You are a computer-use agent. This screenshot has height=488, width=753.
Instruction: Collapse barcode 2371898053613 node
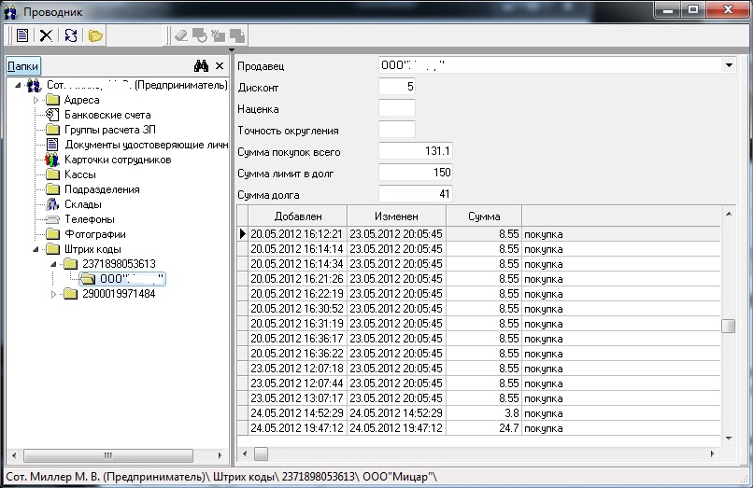(x=53, y=264)
